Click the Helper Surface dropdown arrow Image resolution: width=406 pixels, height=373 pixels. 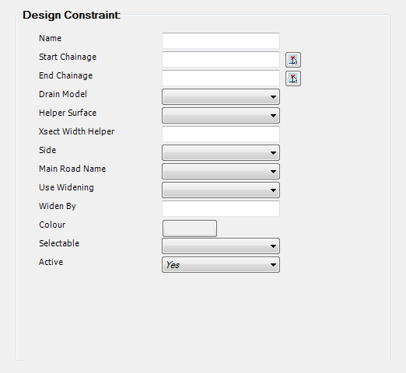click(x=273, y=116)
